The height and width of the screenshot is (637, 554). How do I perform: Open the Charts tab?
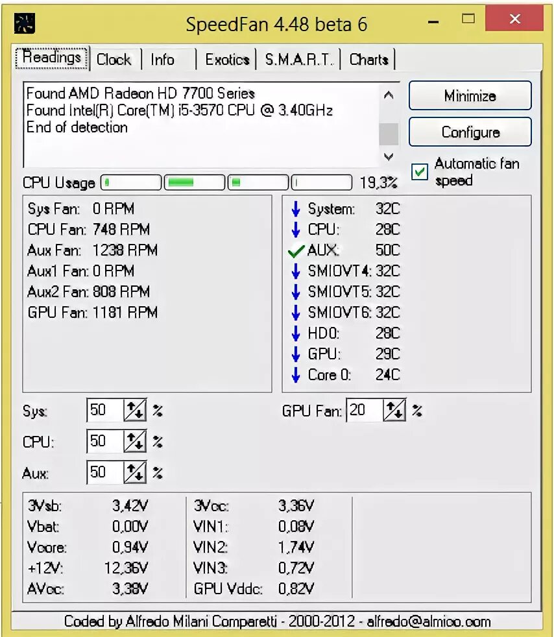click(368, 59)
